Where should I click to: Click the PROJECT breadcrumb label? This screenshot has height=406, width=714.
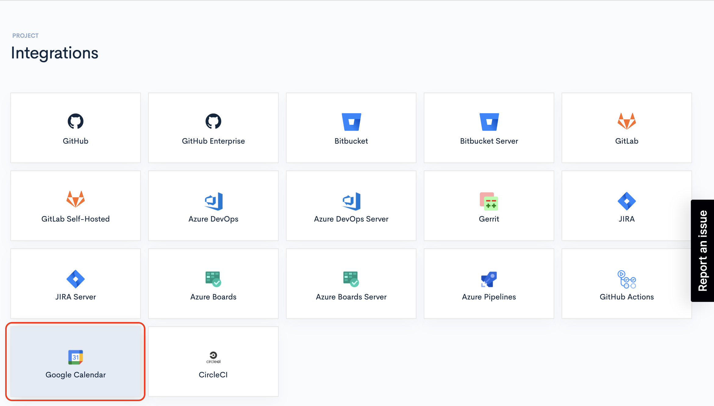(25, 36)
